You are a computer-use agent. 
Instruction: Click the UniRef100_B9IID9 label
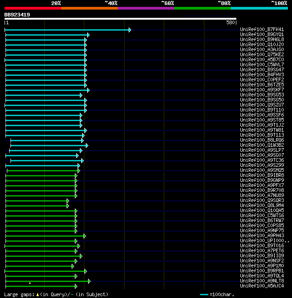(x=262, y=255)
